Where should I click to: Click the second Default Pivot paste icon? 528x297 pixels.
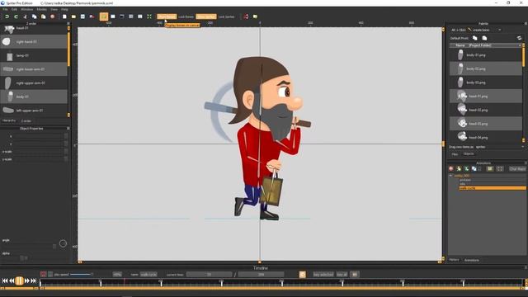484,38
